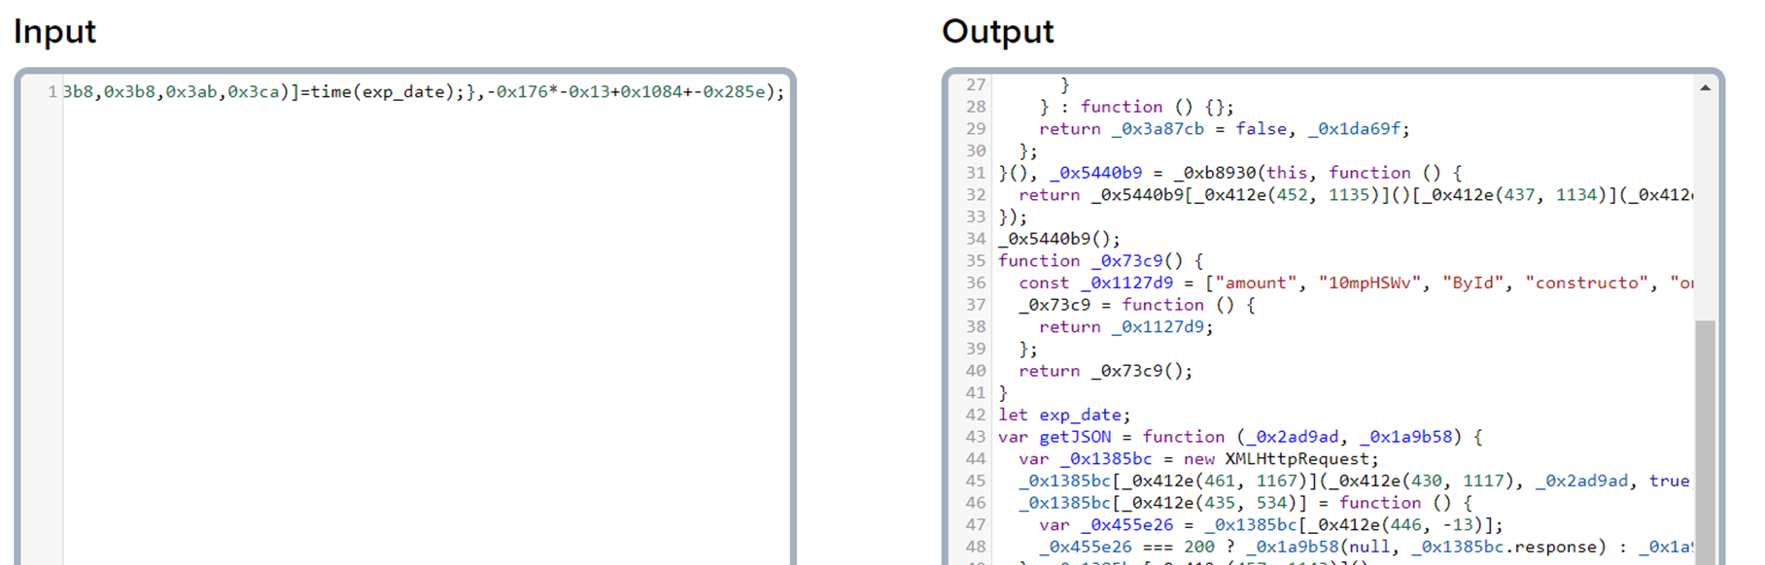Click the '_0x5440b9();' call on line 34

tap(1058, 239)
